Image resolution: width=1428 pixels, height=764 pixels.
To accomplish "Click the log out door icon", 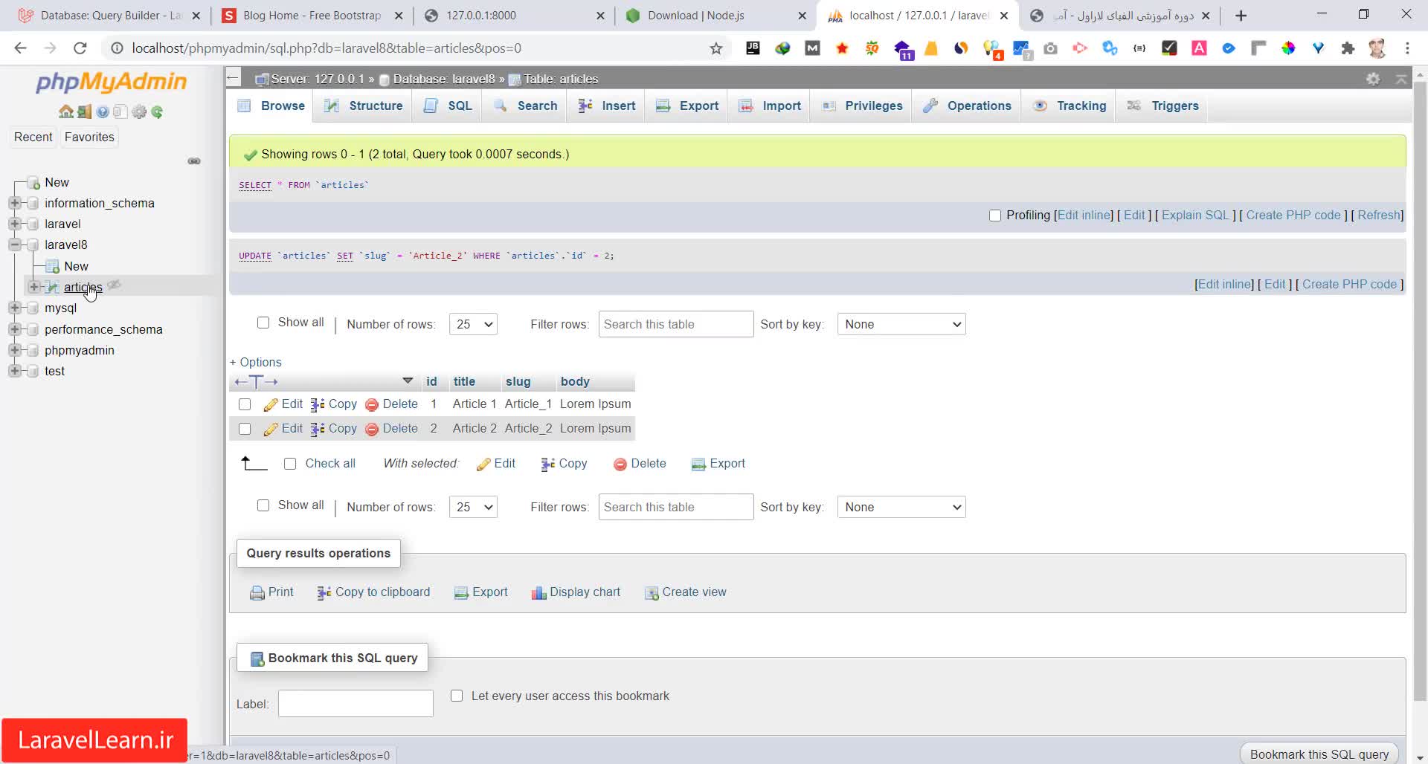I will click(84, 112).
